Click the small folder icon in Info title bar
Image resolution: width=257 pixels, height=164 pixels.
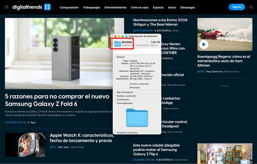pos(126,36)
